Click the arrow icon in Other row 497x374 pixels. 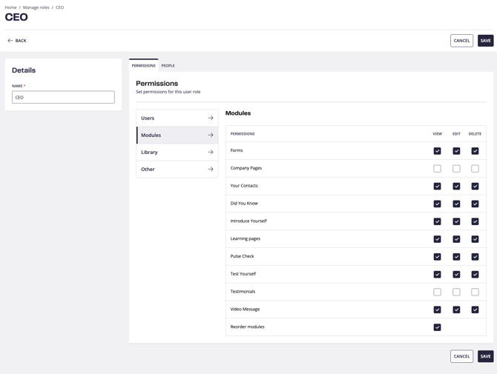[x=211, y=170]
